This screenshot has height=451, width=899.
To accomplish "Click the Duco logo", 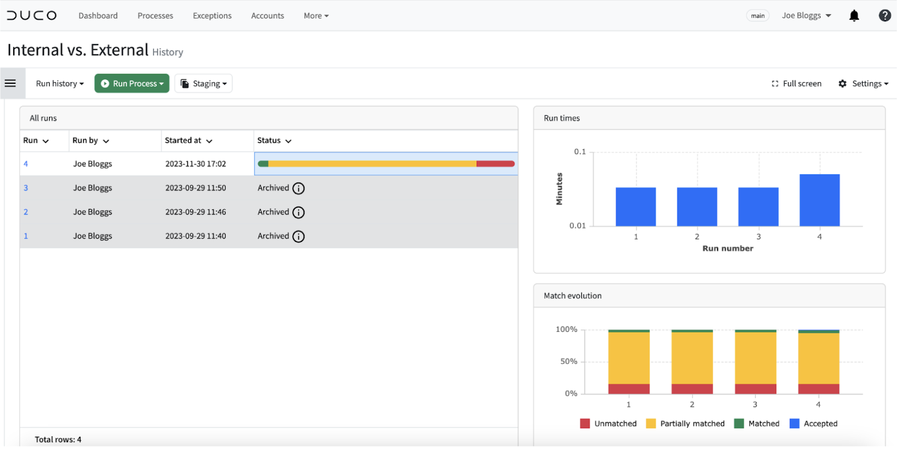I will 32,16.
